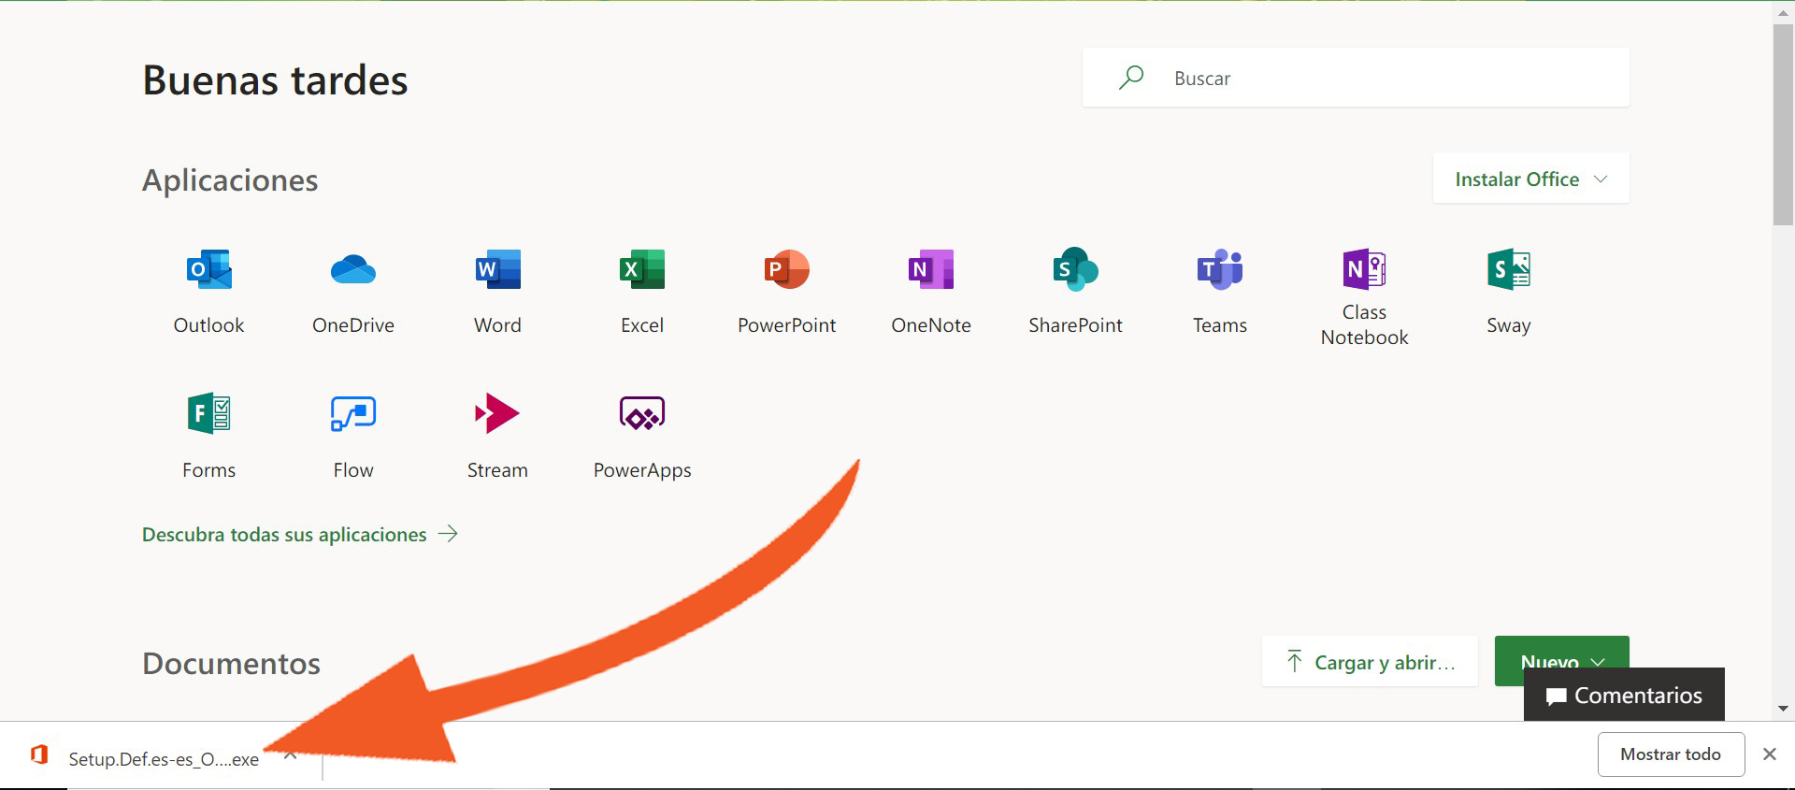Open the Stream app icon
The image size is (1795, 790).
497,413
